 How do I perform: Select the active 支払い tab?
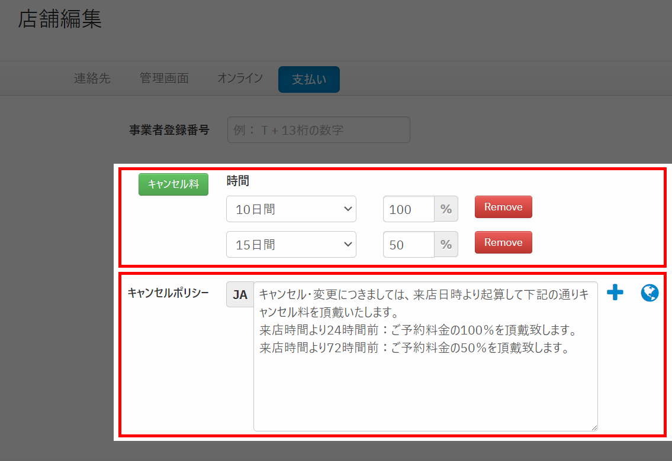[x=308, y=80]
